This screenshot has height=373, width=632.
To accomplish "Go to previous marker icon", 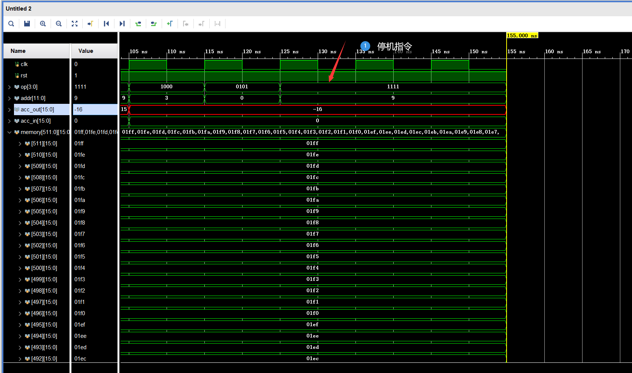I will click(185, 24).
